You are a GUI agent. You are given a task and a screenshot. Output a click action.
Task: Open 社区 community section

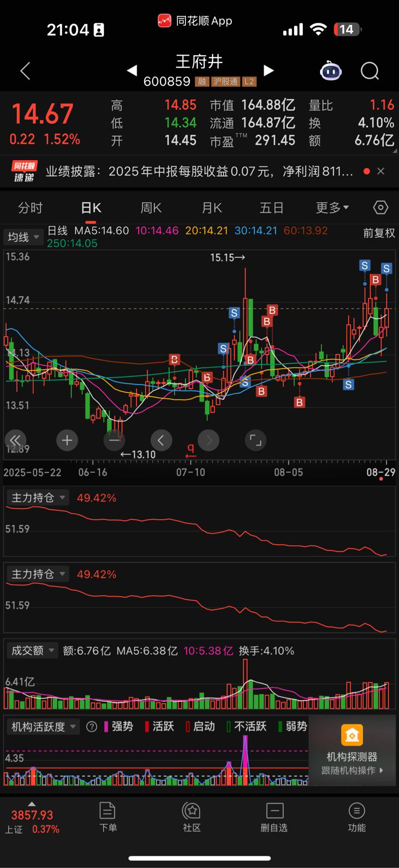click(x=192, y=817)
